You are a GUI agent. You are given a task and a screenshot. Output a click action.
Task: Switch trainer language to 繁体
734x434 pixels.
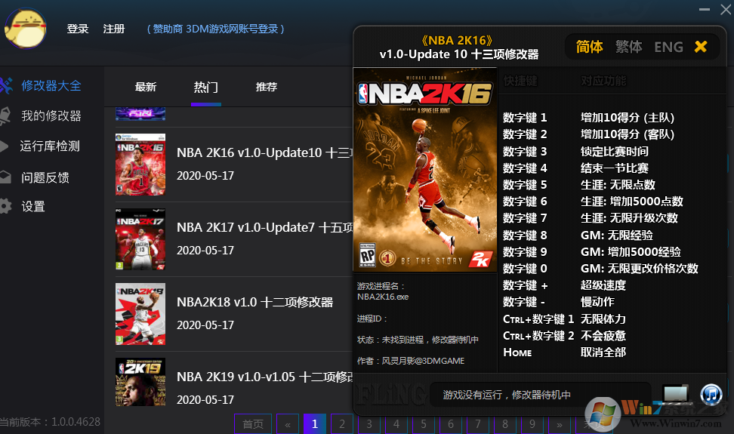(629, 47)
